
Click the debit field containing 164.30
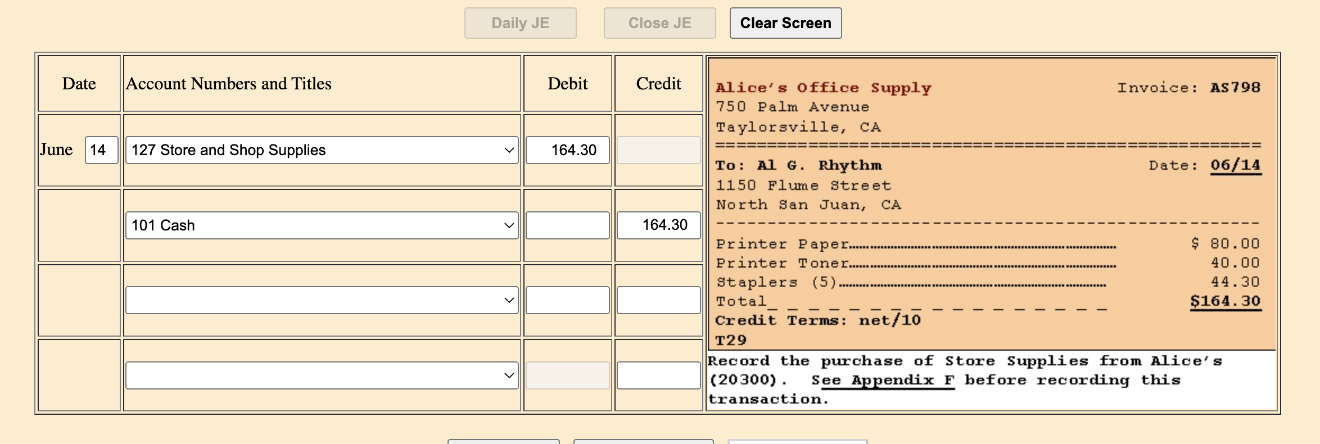coord(567,150)
